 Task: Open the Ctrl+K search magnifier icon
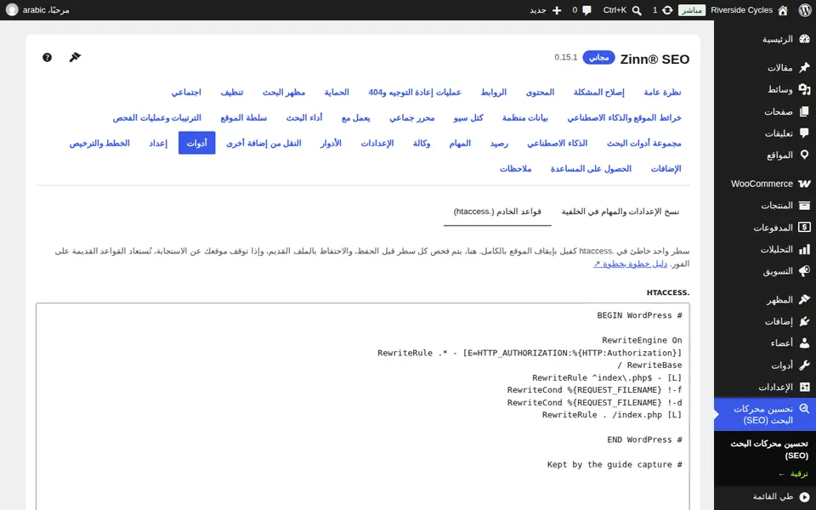pos(637,10)
